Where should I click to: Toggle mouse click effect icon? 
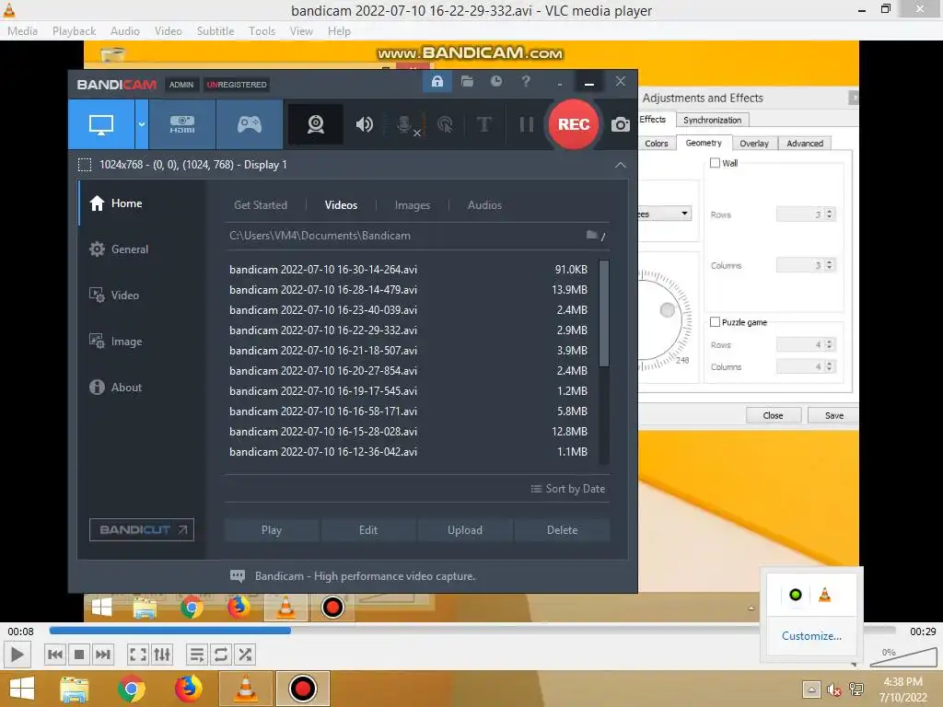click(445, 124)
